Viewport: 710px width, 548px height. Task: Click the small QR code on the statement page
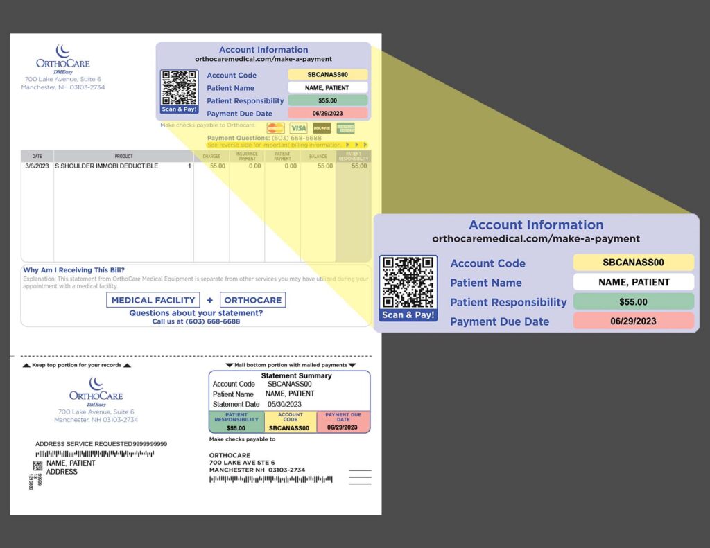(180, 87)
